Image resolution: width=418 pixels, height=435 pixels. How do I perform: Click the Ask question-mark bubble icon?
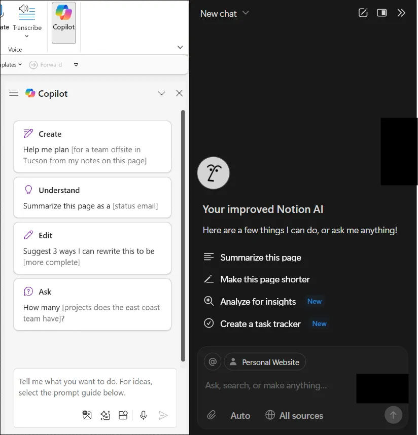coord(28,292)
